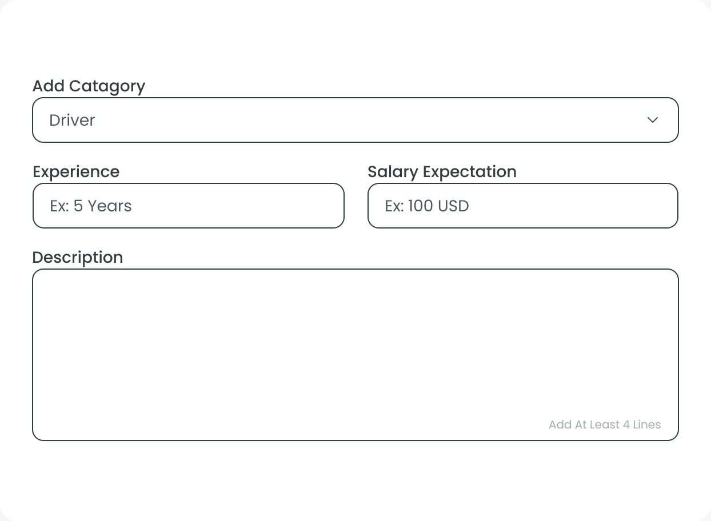
Task: Click the word Driver in the combo box
Action: click(x=73, y=120)
